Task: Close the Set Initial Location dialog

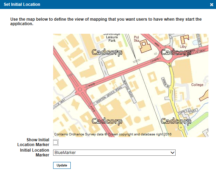Action: click(212, 5)
